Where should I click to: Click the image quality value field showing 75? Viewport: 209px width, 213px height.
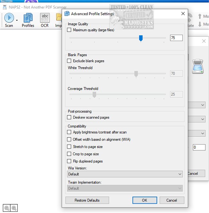tap(176, 38)
